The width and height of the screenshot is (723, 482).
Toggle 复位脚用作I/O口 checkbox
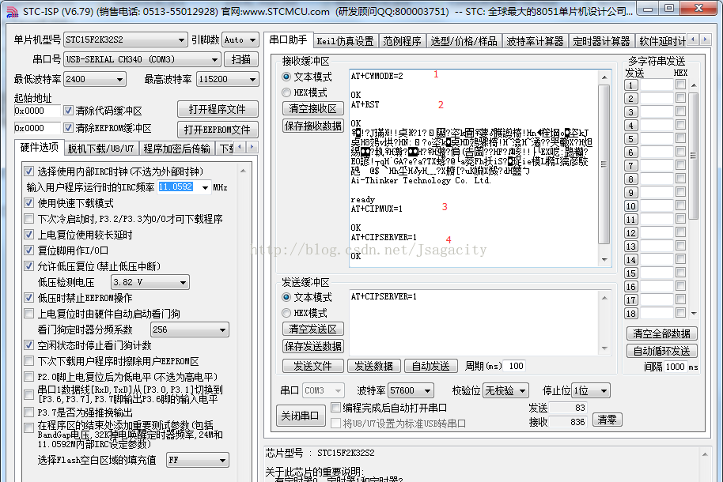(29, 250)
